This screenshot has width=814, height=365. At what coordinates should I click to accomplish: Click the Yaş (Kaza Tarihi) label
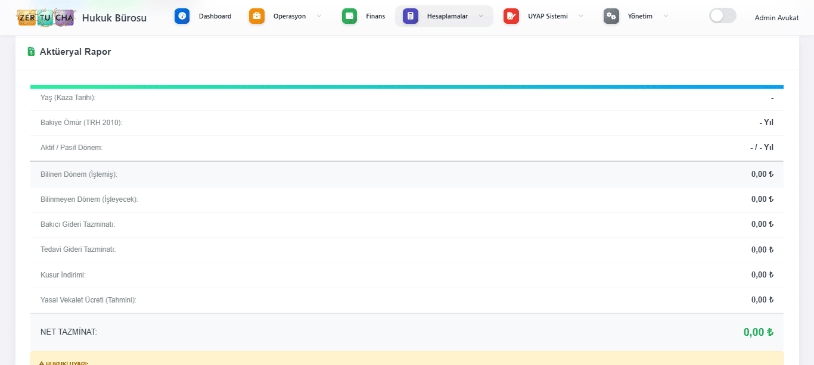coord(68,97)
